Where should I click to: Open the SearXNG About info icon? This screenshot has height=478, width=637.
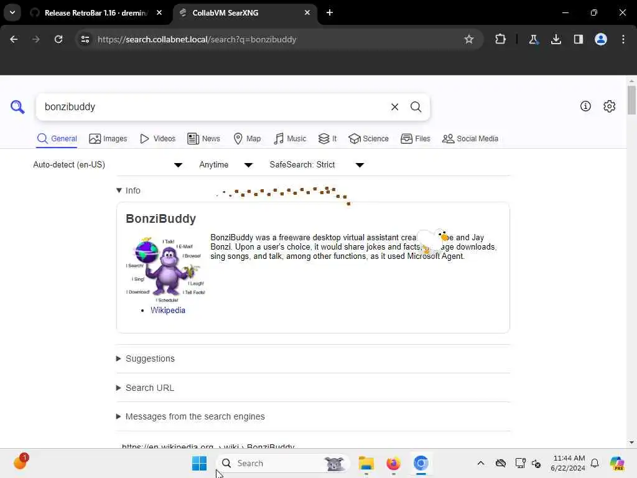585,106
